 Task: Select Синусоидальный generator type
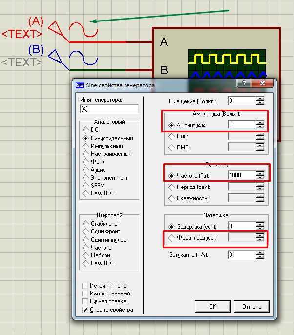coord(108,138)
